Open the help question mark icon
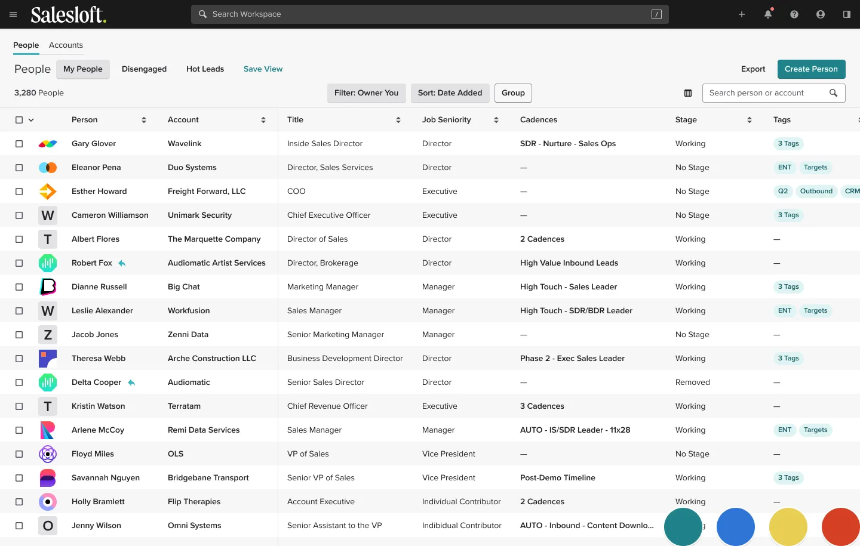The image size is (860, 546). 794,14
